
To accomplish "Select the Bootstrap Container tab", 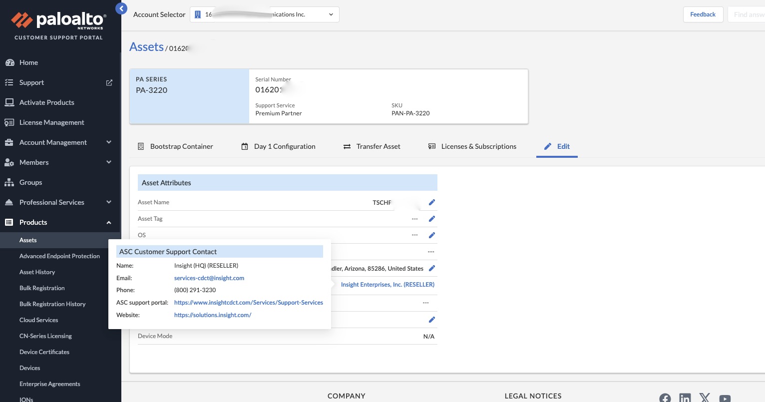I will (175, 146).
